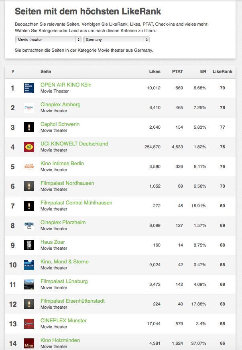
Task: Open the Movie theater category dropdown
Action: coord(48,40)
